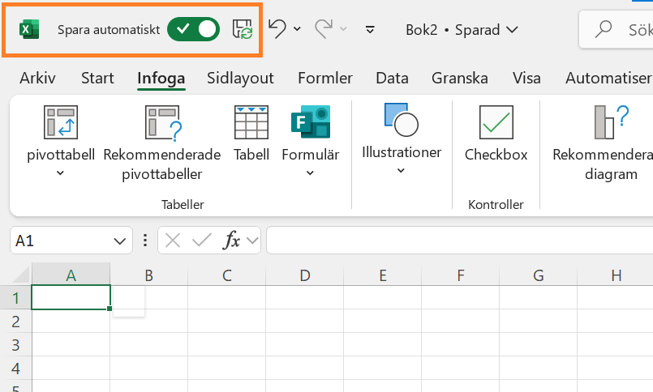Insert a pivottabell using its icon
Image resolution: width=653 pixels, height=392 pixels.
click(x=61, y=122)
